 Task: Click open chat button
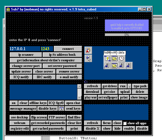coord(73,103)
